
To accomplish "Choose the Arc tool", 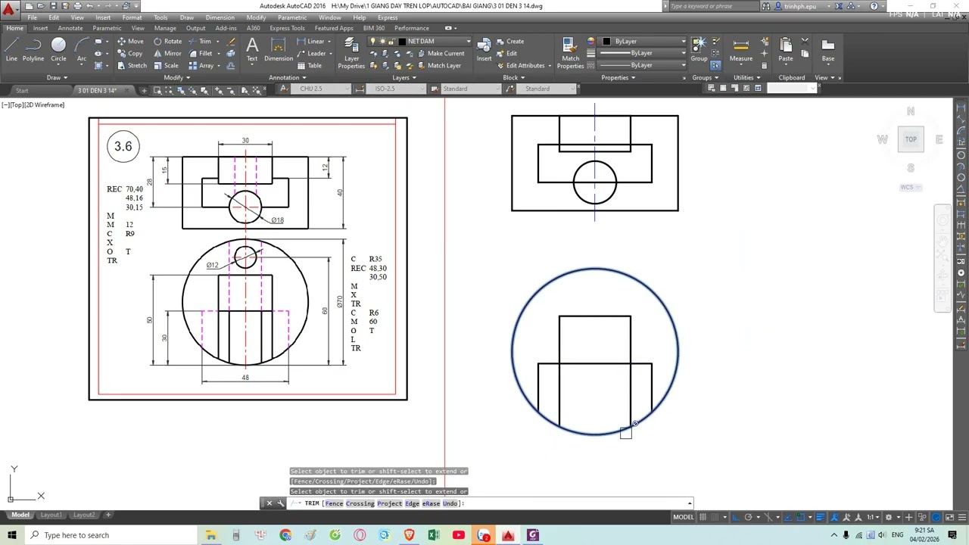I will point(81,49).
